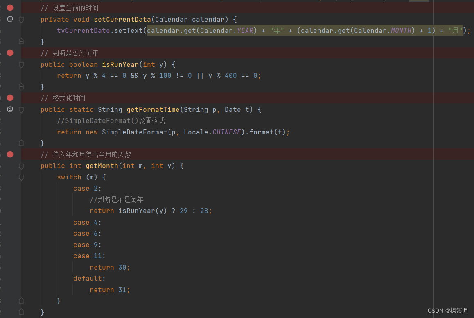Image resolution: width=474 pixels, height=318 pixels.
Task: Click the fold end marker of setCurrentData method
Action: pos(21,41)
